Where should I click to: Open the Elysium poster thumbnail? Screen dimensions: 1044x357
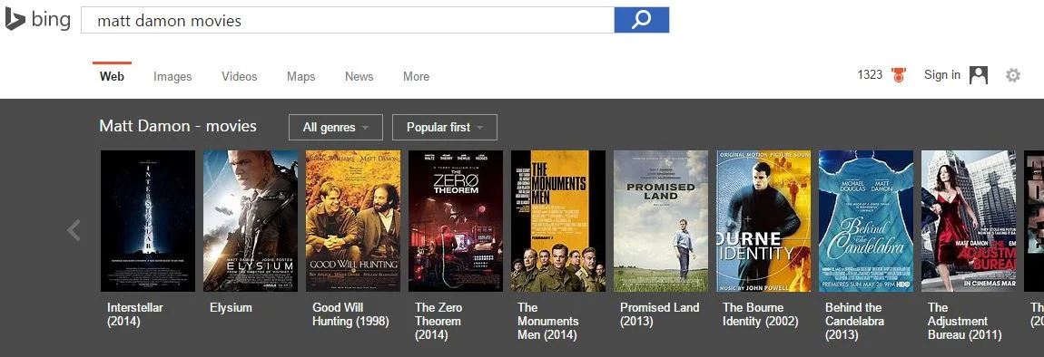click(x=251, y=221)
